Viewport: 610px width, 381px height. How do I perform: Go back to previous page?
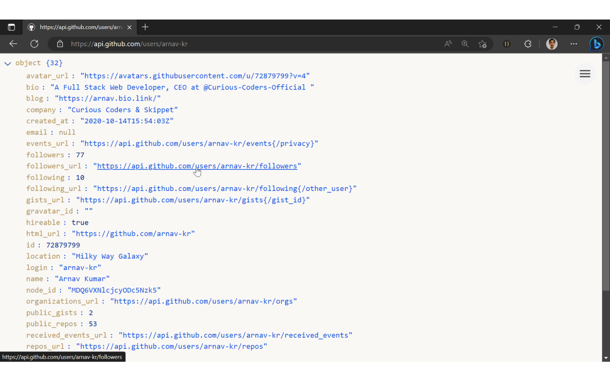tap(13, 44)
